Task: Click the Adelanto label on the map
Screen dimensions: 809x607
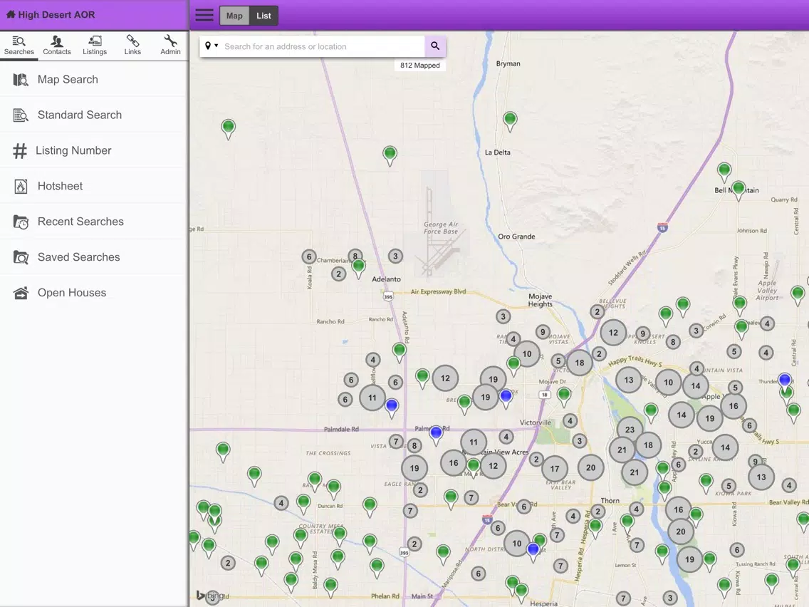Action: pos(387,279)
